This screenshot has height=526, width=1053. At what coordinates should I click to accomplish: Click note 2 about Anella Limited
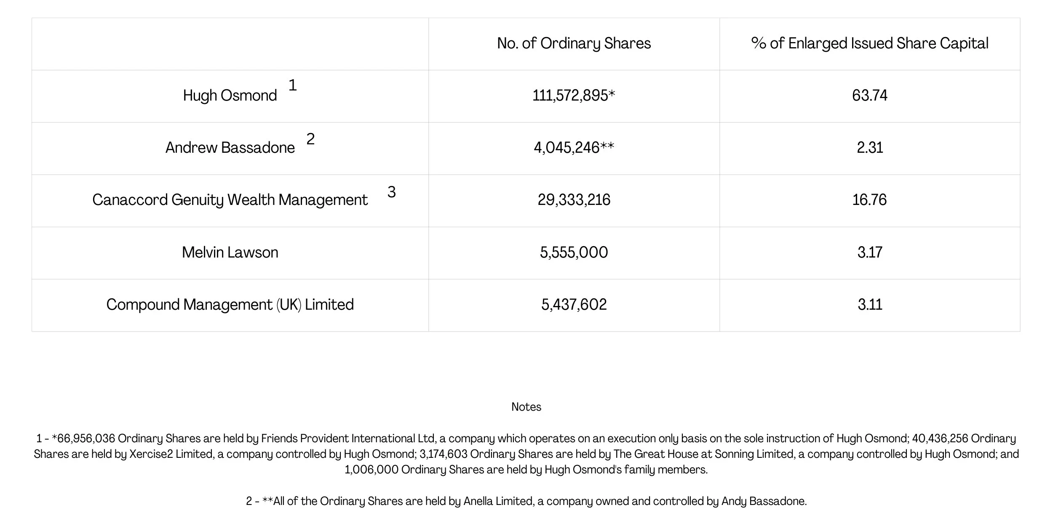click(x=526, y=501)
